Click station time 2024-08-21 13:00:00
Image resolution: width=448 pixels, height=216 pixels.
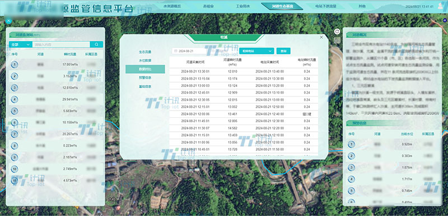coord(270,100)
